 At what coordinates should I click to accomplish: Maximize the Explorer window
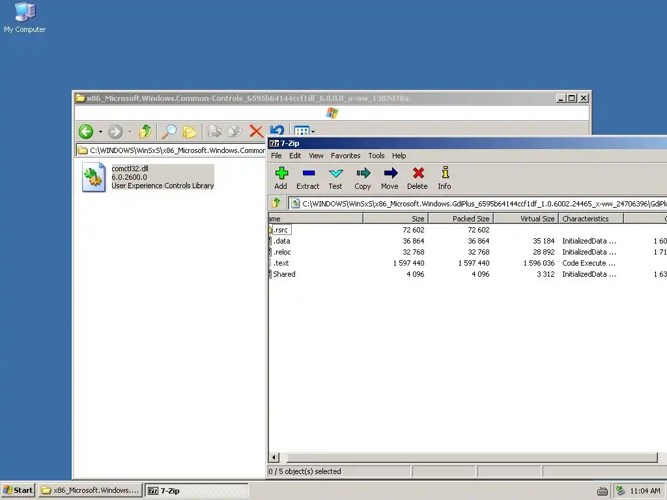click(x=572, y=98)
